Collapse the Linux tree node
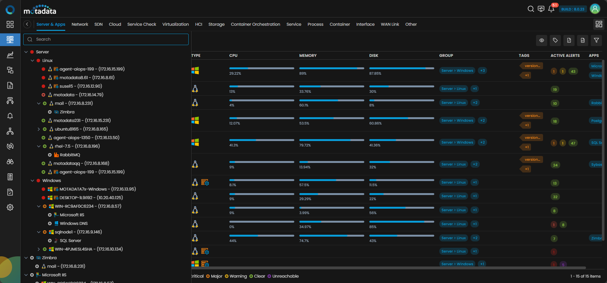This screenshot has width=607, height=283. pos(32,60)
